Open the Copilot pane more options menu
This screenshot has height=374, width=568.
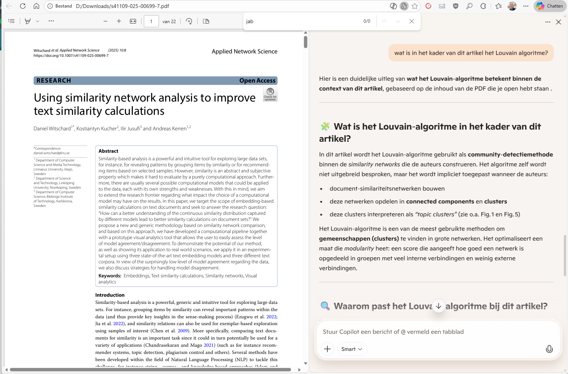tap(548, 22)
